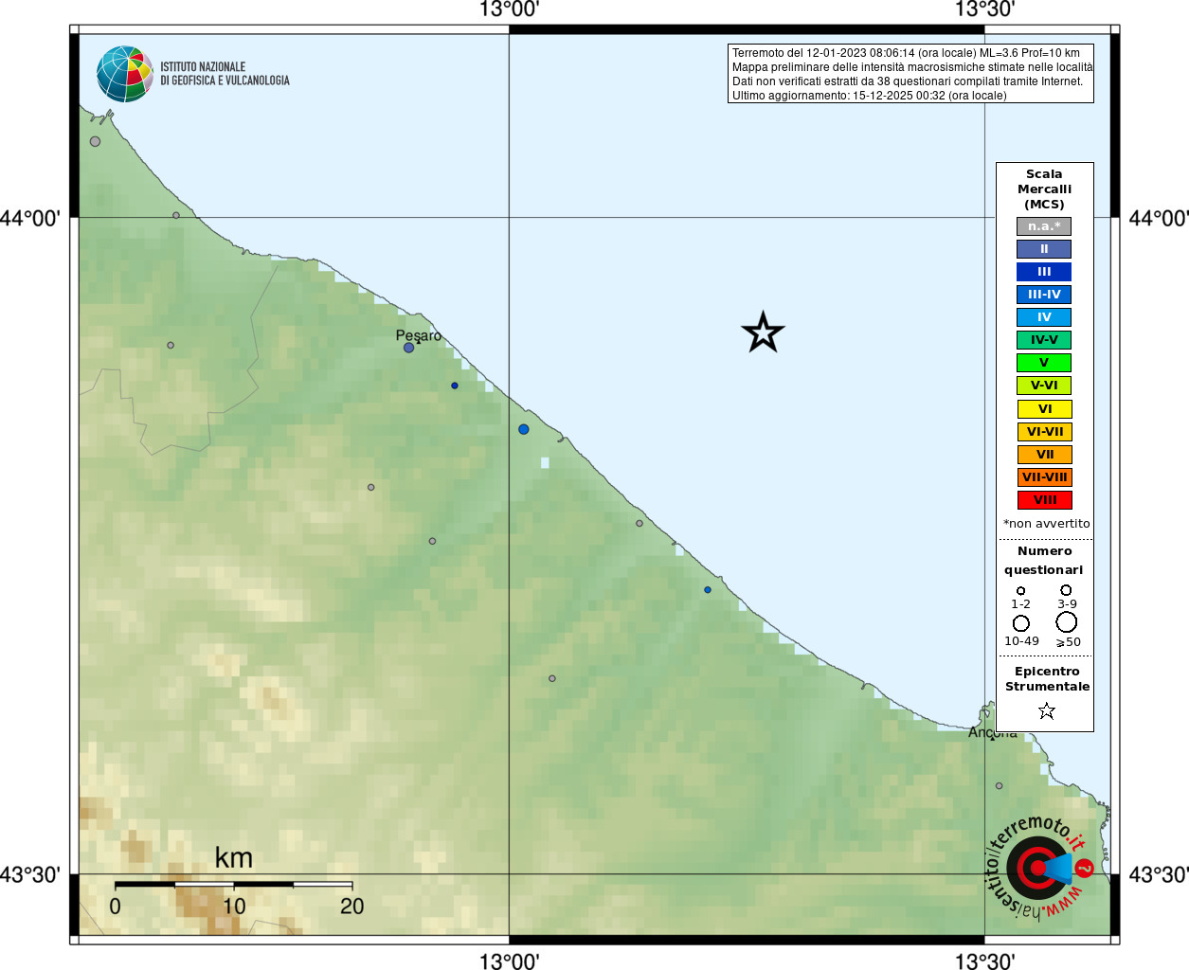The width and height of the screenshot is (1189, 970).
Task: Click the top 13°30' longitude label
Action: click(984, 10)
